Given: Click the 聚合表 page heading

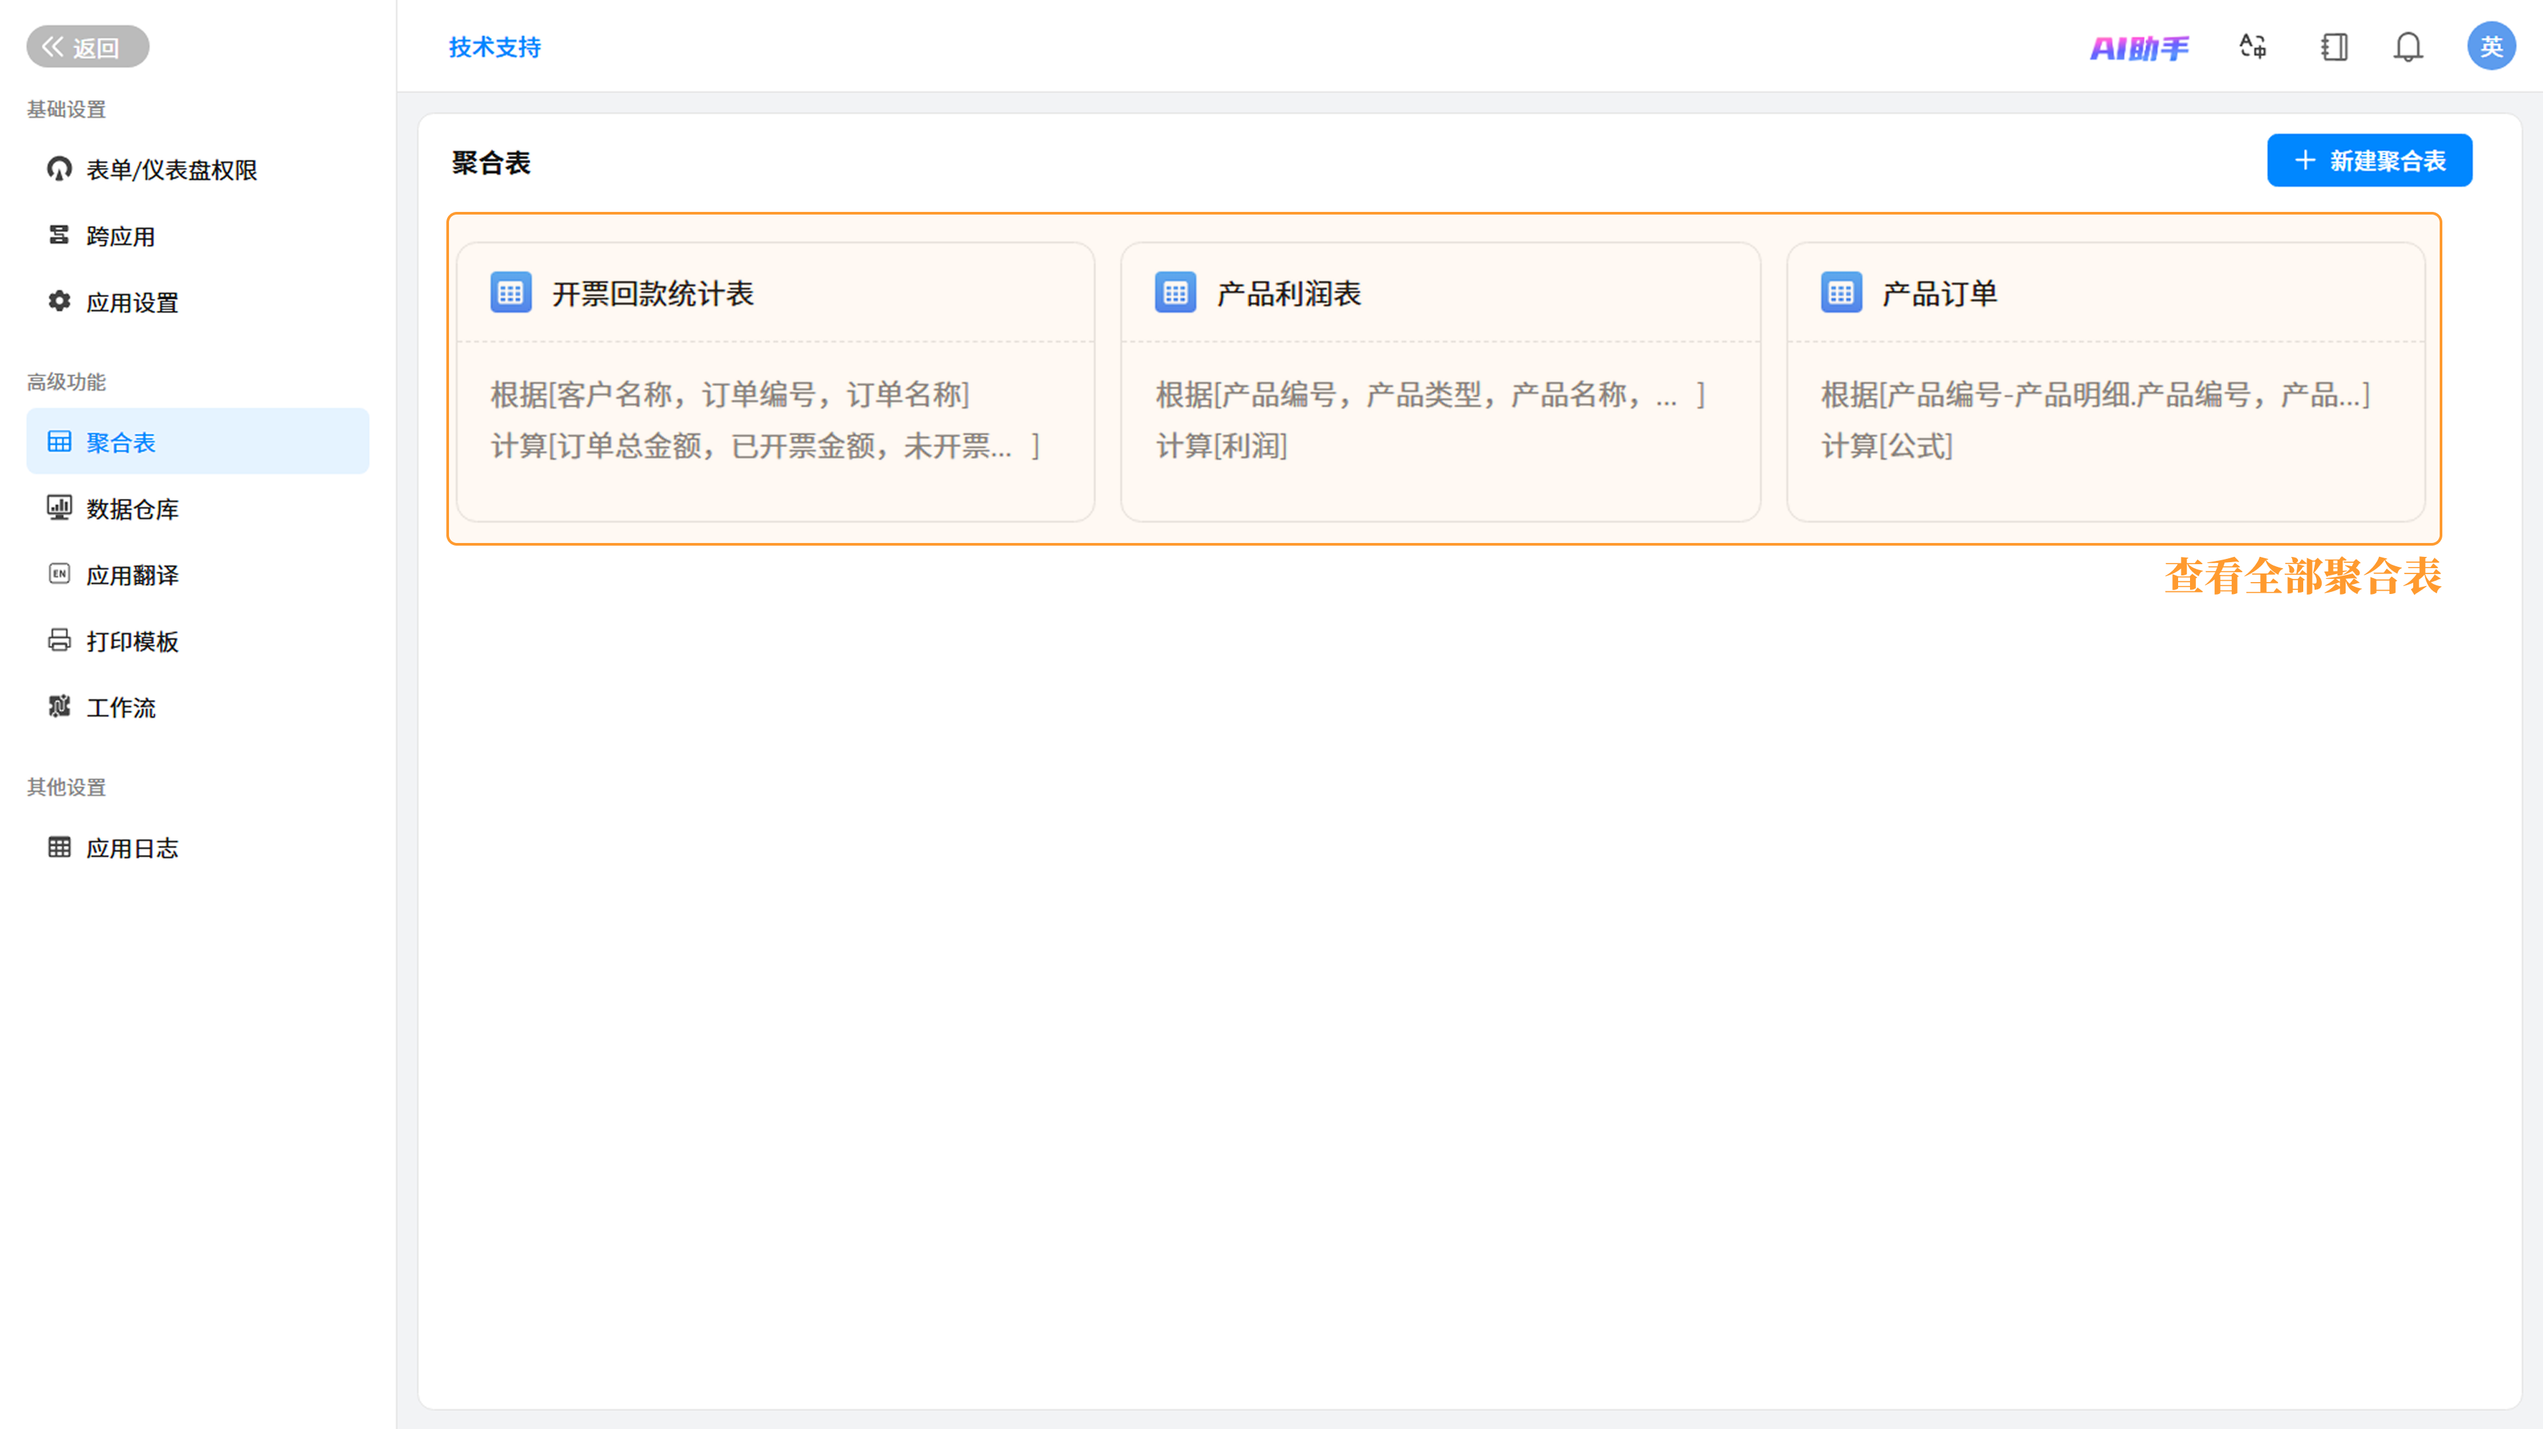Looking at the screenshot, I should pyautogui.click(x=491, y=163).
